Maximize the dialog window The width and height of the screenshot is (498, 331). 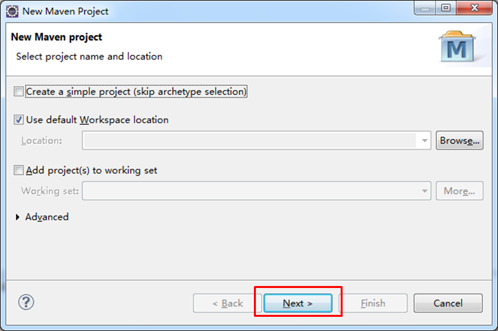[446, 8]
